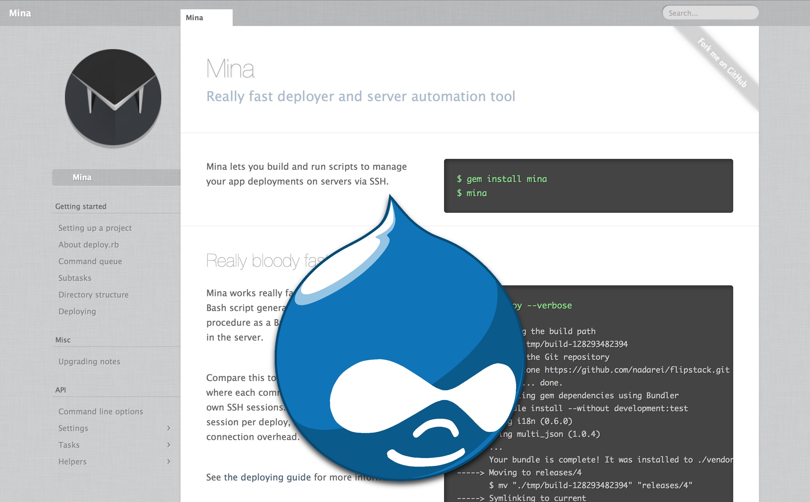Click the 'Really bloody fast' heading
This screenshot has width=810, height=502.
(267, 261)
